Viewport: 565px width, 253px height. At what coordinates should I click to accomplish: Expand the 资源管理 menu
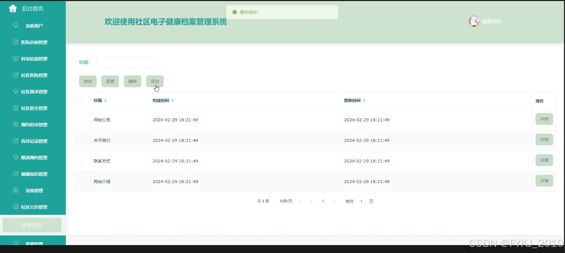point(33,243)
